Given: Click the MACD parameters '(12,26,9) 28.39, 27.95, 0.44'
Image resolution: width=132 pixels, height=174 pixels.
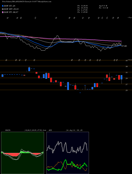Looking at the screenshot, I should click(35, 130).
